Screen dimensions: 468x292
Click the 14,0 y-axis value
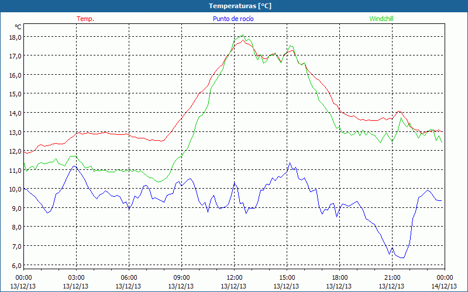click(x=15, y=113)
